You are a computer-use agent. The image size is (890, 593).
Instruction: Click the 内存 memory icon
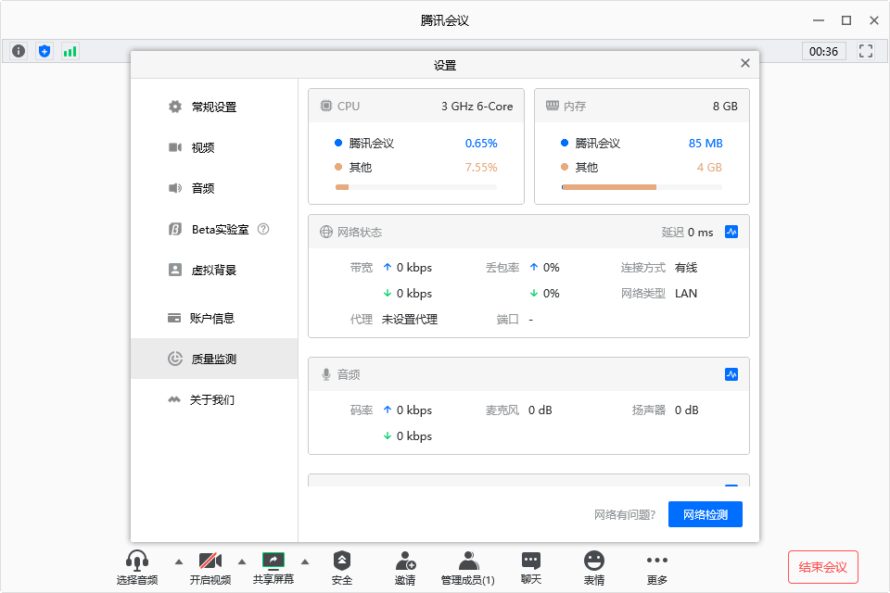tap(553, 106)
